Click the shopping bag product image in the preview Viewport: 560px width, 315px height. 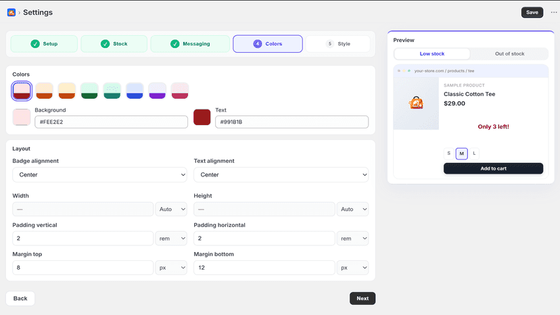[x=416, y=103]
